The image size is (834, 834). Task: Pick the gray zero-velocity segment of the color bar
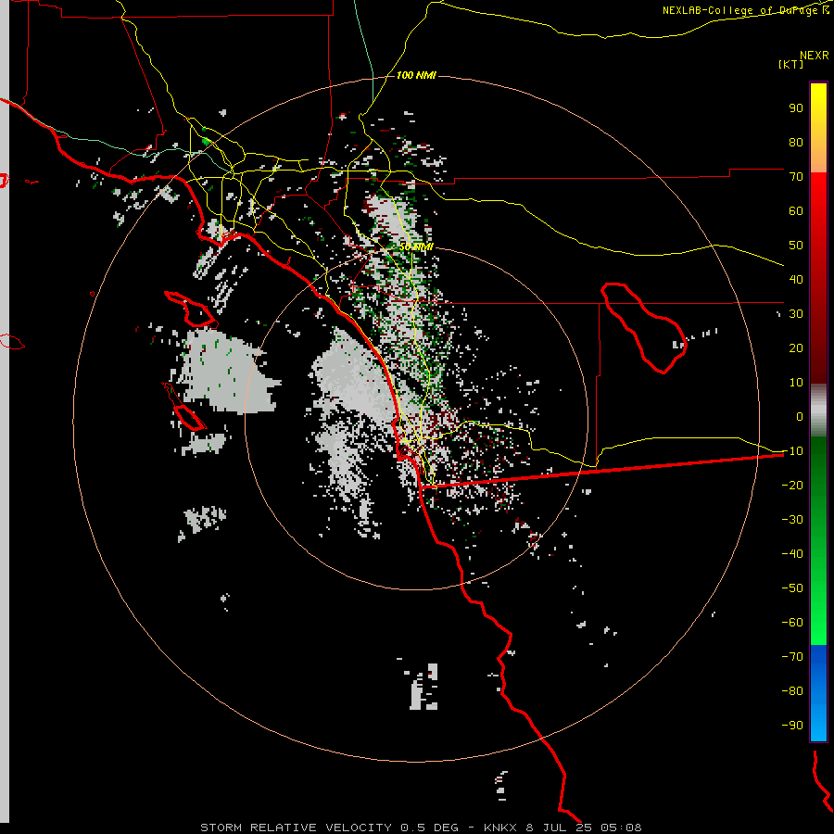tap(818, 411)
